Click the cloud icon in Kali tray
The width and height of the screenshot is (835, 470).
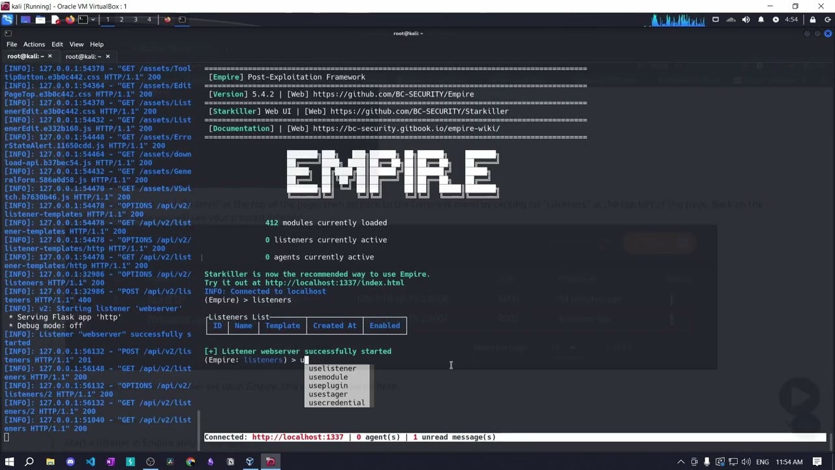(731, 20)
